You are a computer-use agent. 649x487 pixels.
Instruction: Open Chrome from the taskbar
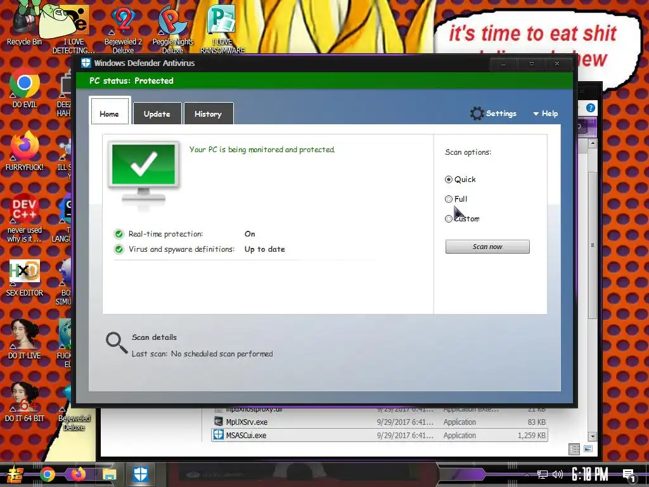(x=48, y=474)
